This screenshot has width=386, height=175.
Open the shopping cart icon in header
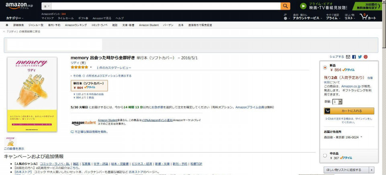pyautogui.click(x=363, y=17)
